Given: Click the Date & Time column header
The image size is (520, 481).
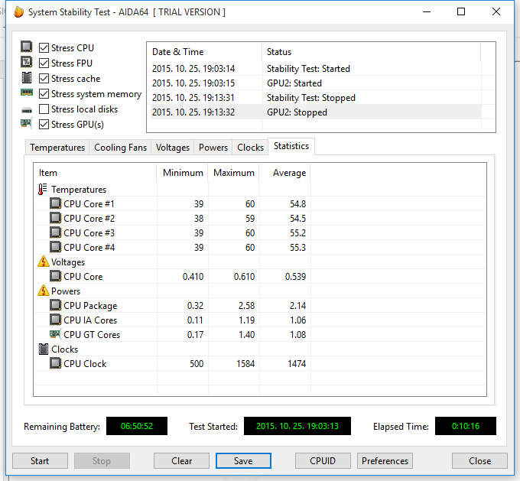Looking at the screenshot, I should (204, 52).
